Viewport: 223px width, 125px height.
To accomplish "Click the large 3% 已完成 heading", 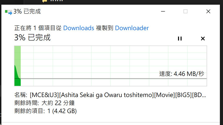I will (33, 38).
